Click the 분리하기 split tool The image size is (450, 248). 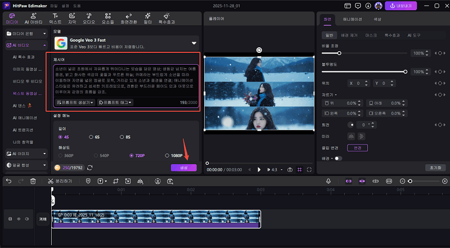point(60,181)
